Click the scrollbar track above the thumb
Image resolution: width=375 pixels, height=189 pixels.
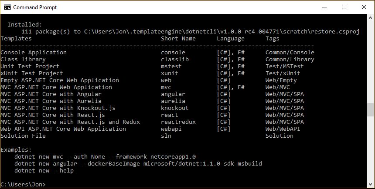(371, 62)
